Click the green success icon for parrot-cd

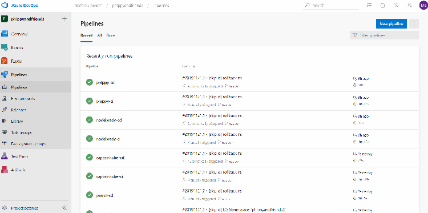[x=89, y=195]
